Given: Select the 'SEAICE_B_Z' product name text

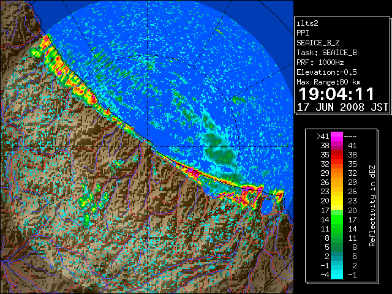Looking at the screenshot, I should (x=318, y=43).
